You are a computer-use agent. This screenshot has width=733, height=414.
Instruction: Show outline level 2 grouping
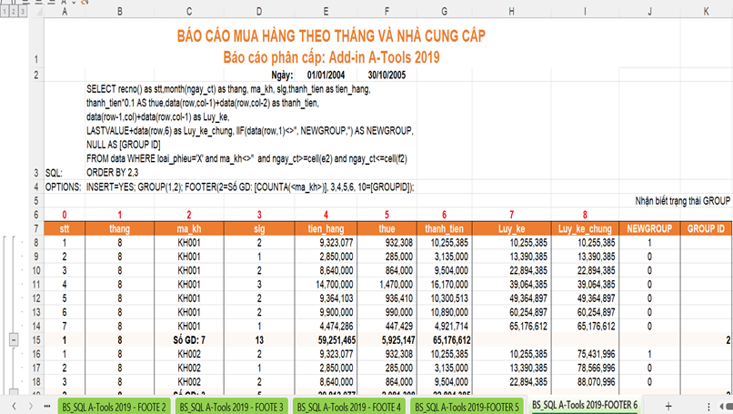[13, 12]
